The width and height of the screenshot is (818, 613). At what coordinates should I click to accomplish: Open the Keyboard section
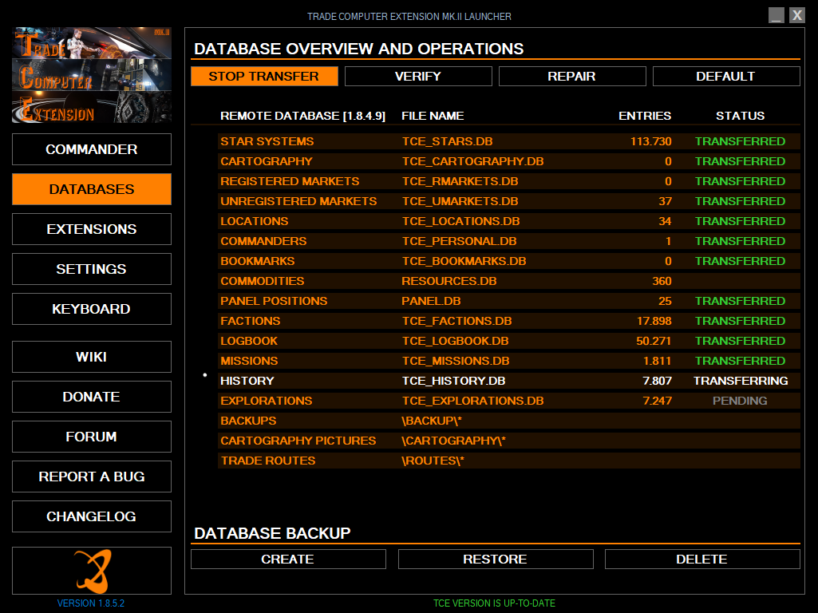[92, 309]
